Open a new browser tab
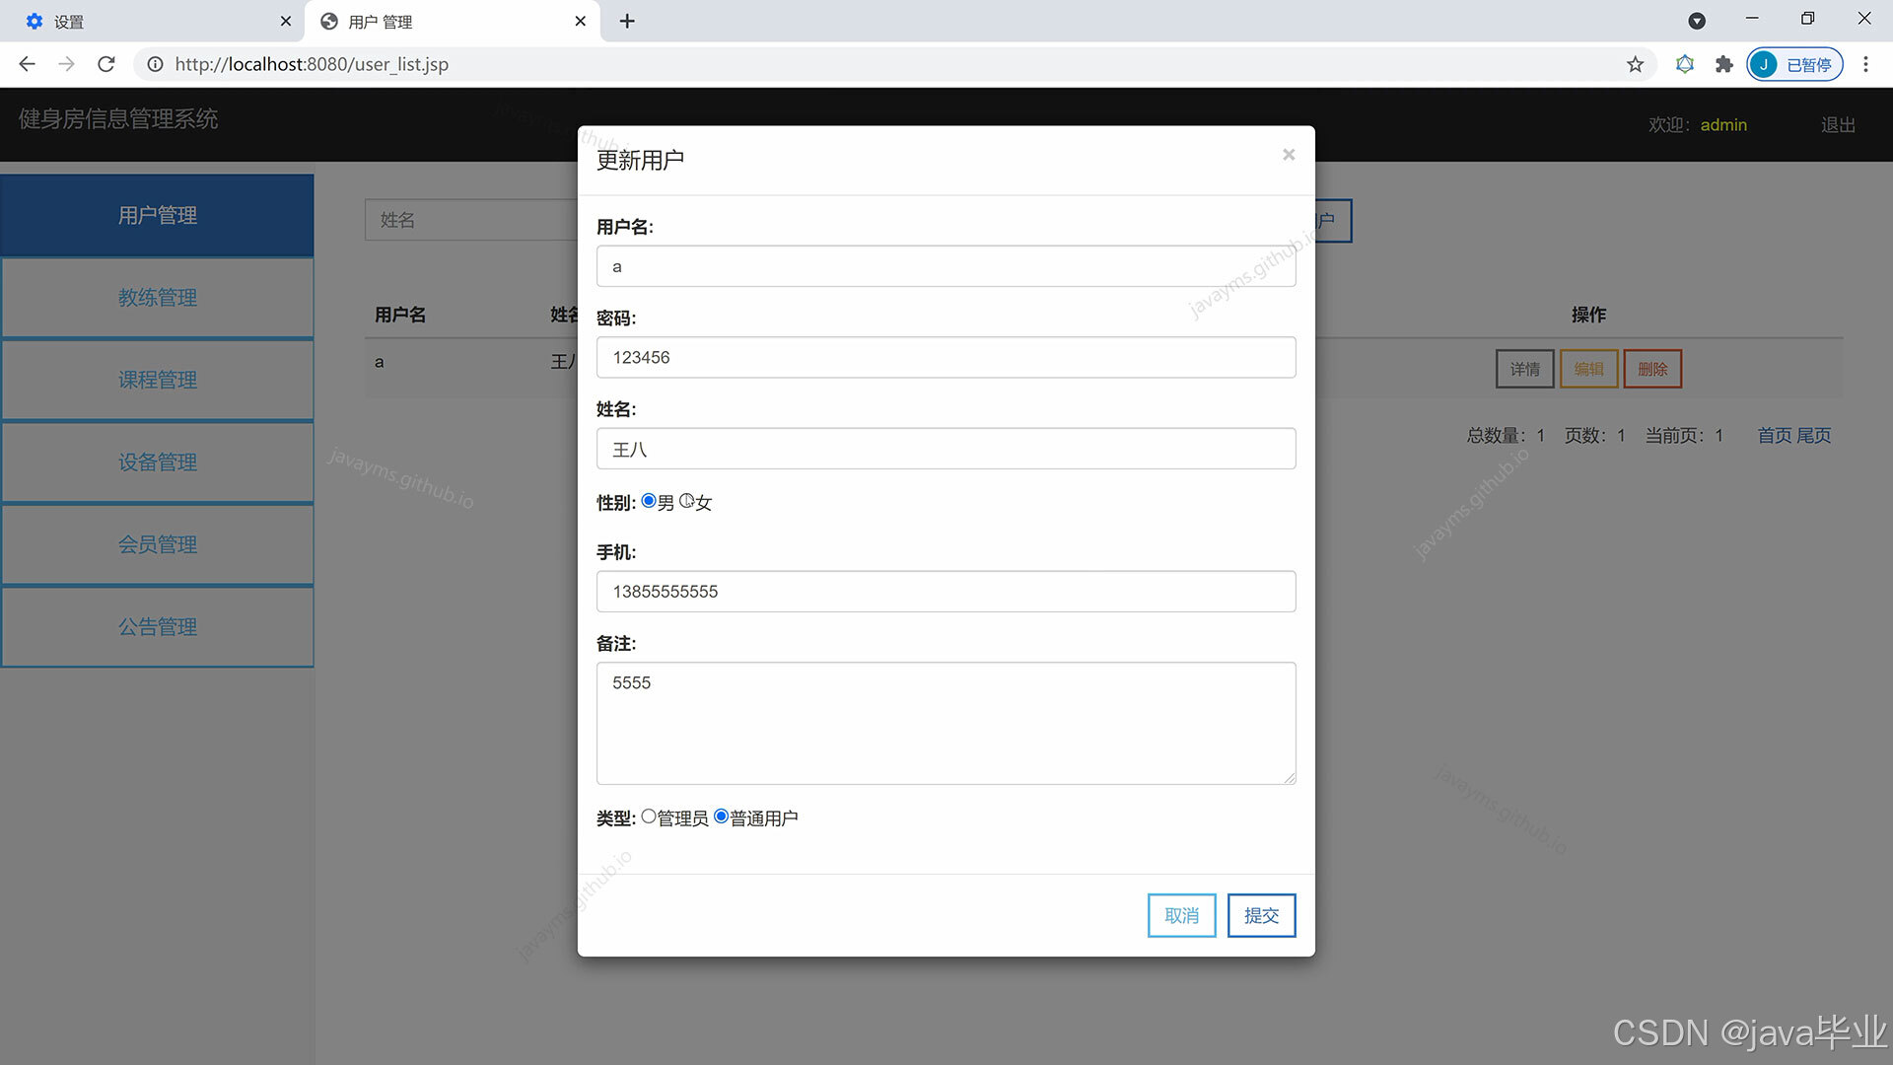The height and width of the screenshot is (1065, 1893). click(627, 21)
